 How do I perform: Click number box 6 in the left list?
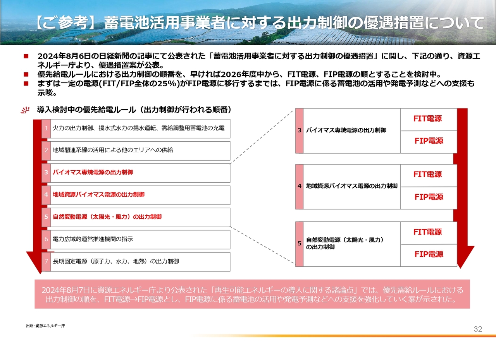pos(46,240)
